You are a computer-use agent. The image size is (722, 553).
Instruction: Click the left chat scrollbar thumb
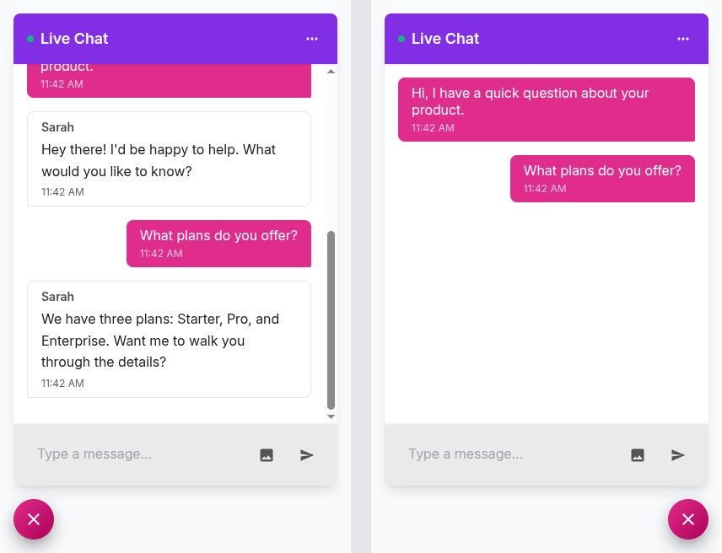[x=331, y=320]
